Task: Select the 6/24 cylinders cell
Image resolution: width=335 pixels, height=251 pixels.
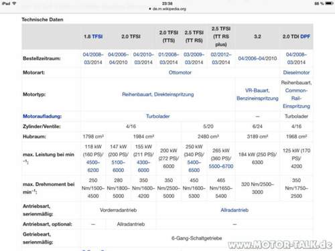Action: 257,127
